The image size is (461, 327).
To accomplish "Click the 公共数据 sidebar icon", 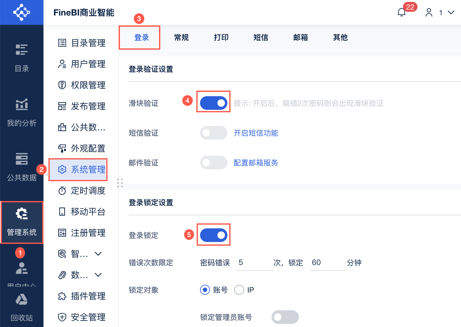I will tap(22, 159).
